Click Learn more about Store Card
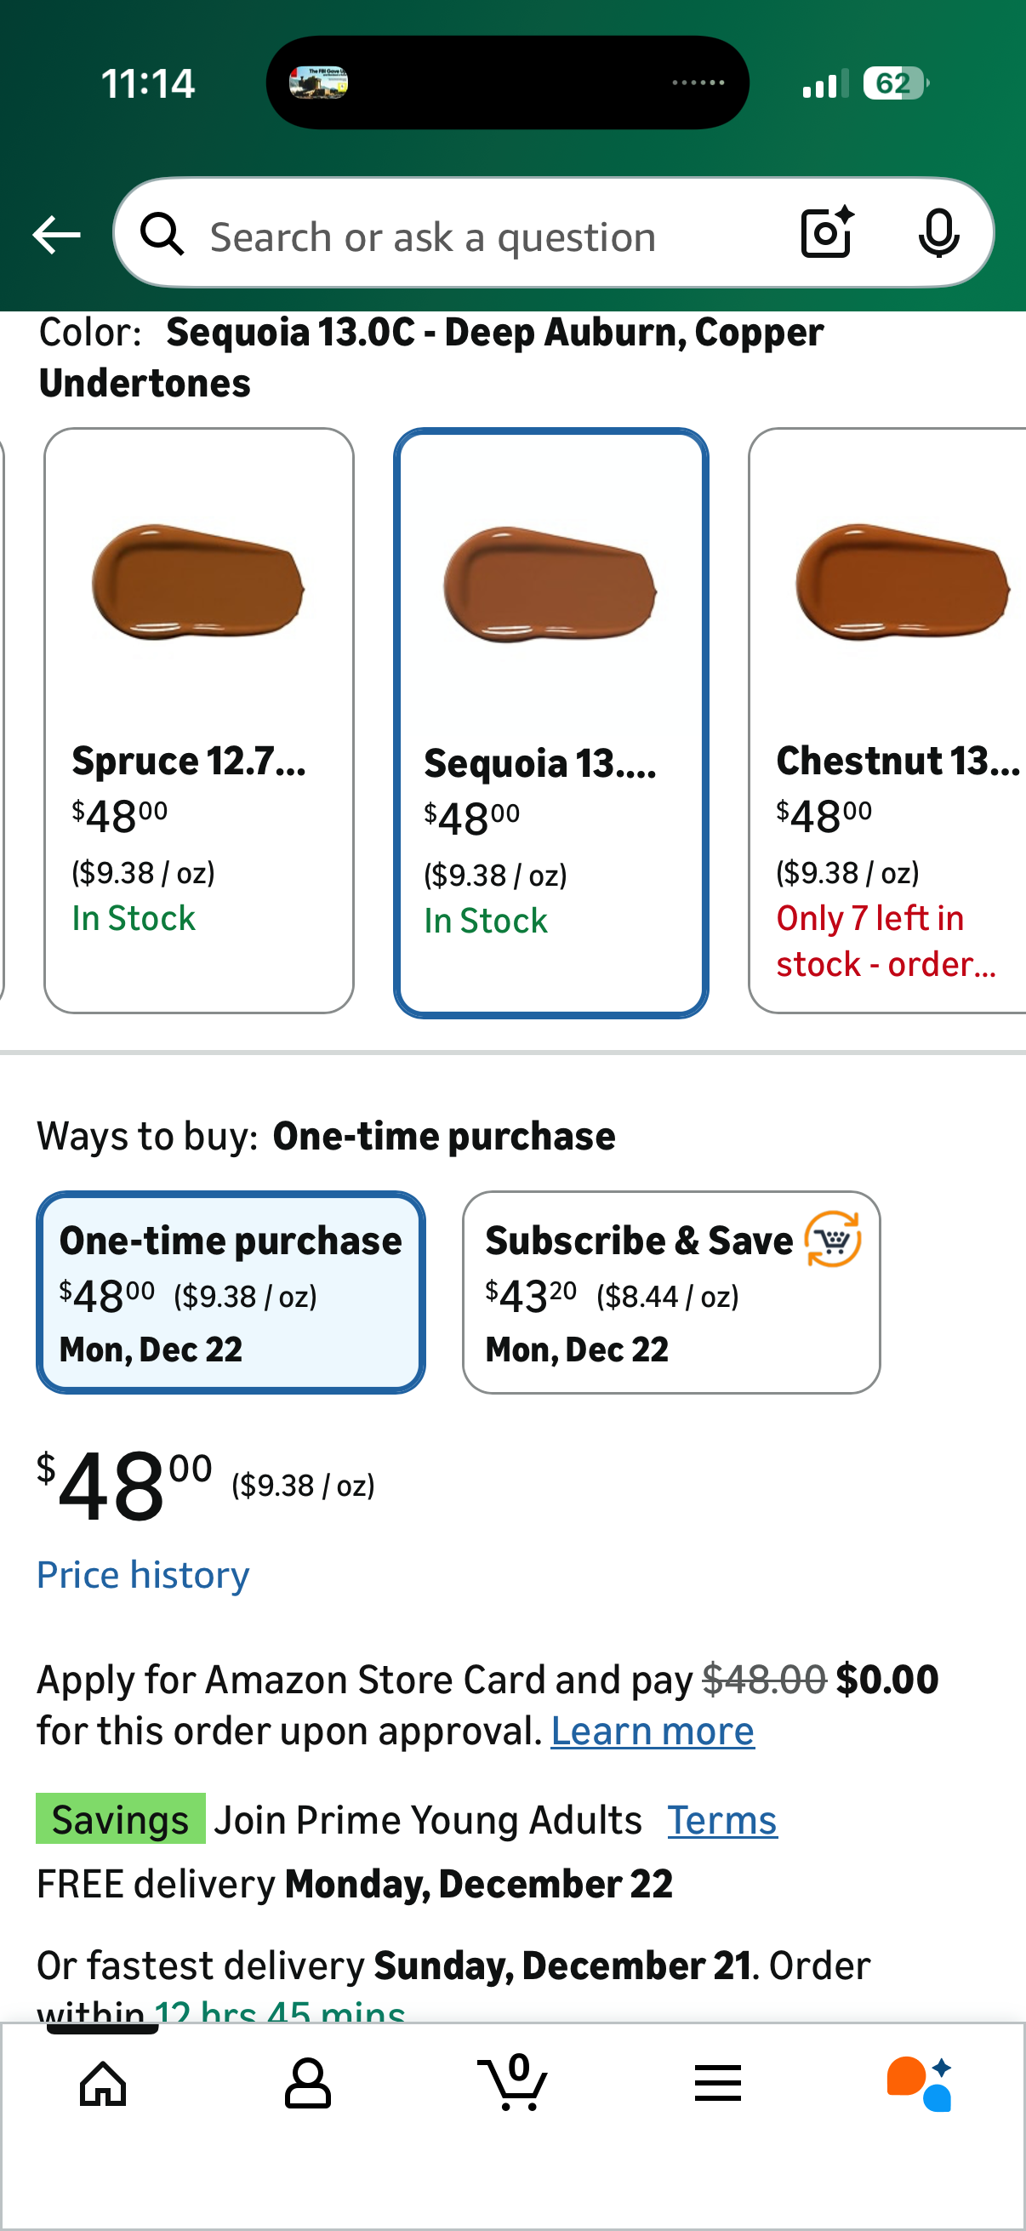 tap(652, 1732)
